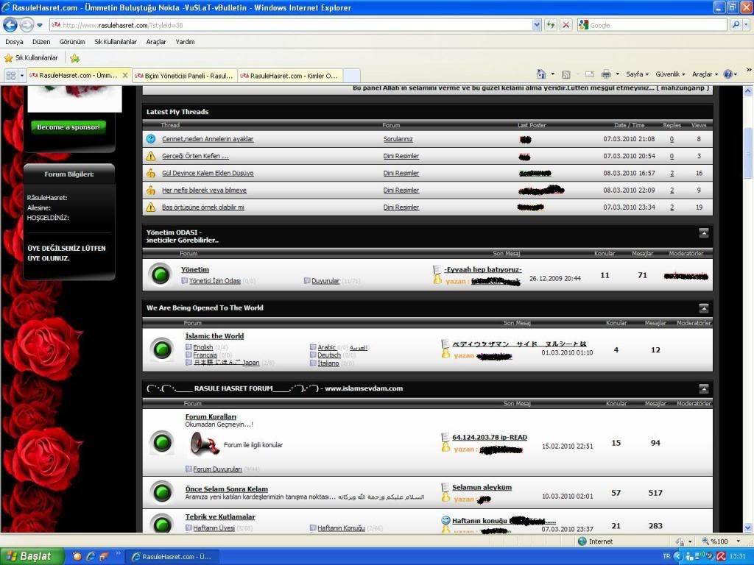Viewport: 754px width, 565px height.
Task: Open the Quick Tabs grid icon
Action: (11, 75)
